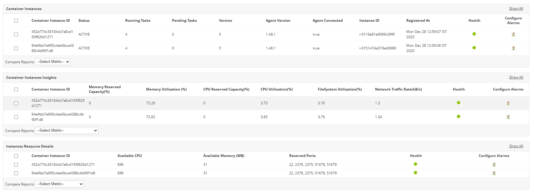The height and width of the screenshot is (194, 534).
Task: Configure alarms for instance ending f1d8 in Container Instances
Action: click(513, 48)
